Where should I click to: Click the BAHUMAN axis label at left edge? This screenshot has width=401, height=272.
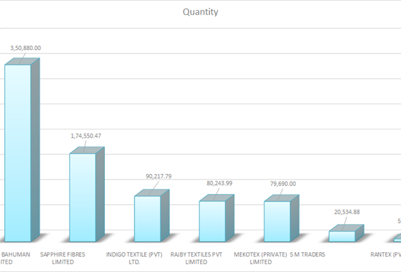pyautogui.click(x=15, y=258)
